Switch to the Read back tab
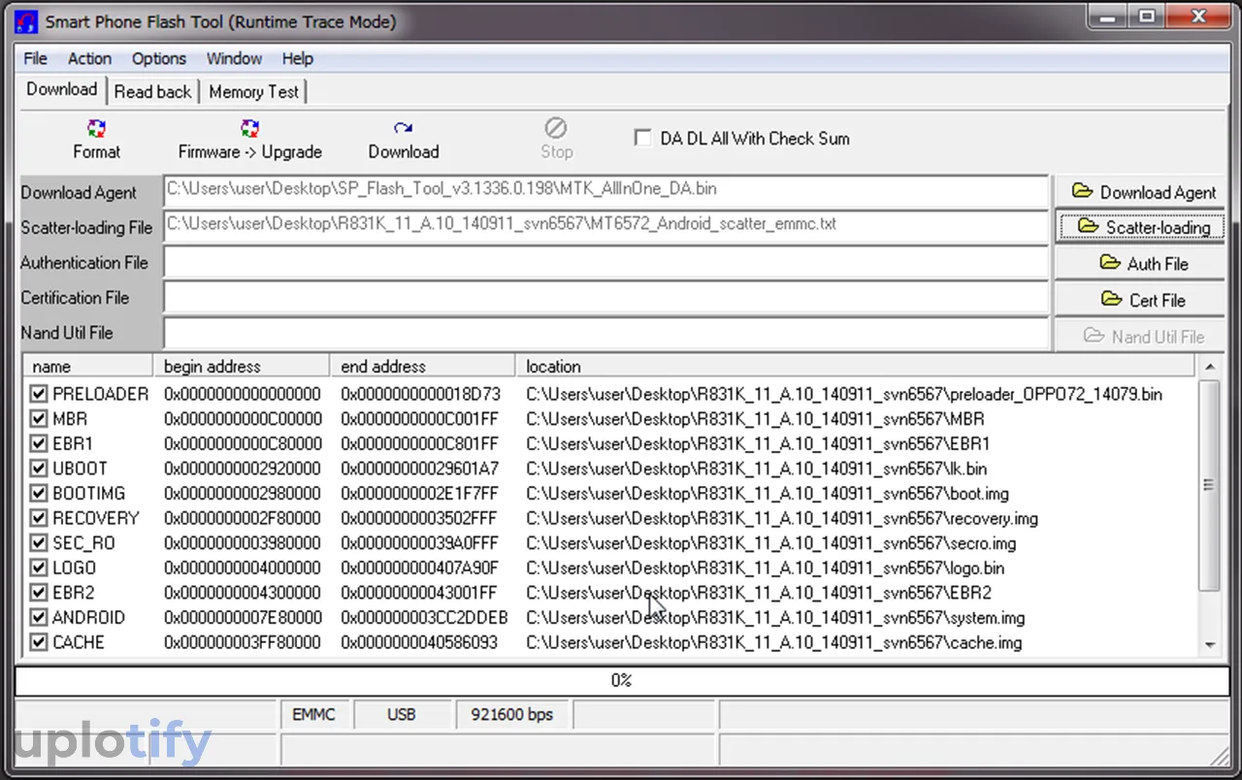Viewport: 1242px width, 780px height. [152, 92]
